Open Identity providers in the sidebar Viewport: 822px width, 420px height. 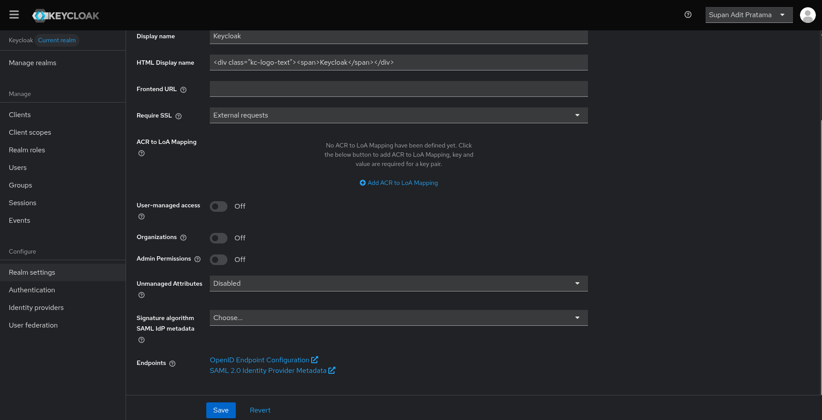63,308
